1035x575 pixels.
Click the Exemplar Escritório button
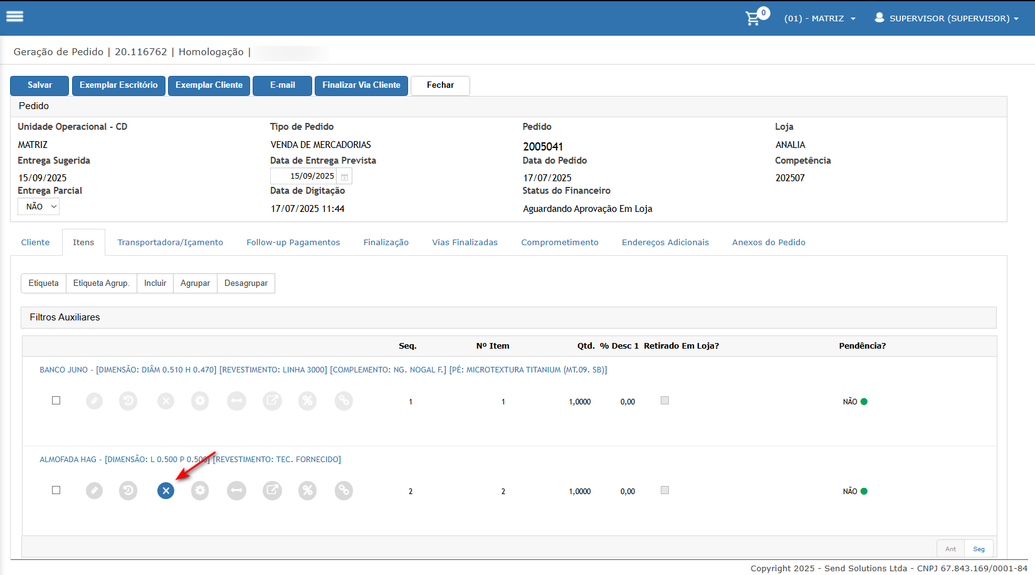coord(118,85)
